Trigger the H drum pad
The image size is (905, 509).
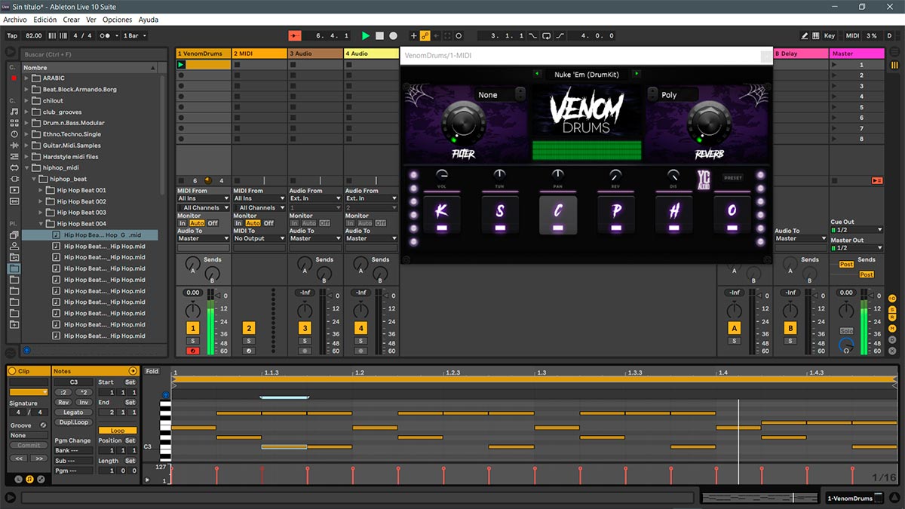[x=674, y=216]
